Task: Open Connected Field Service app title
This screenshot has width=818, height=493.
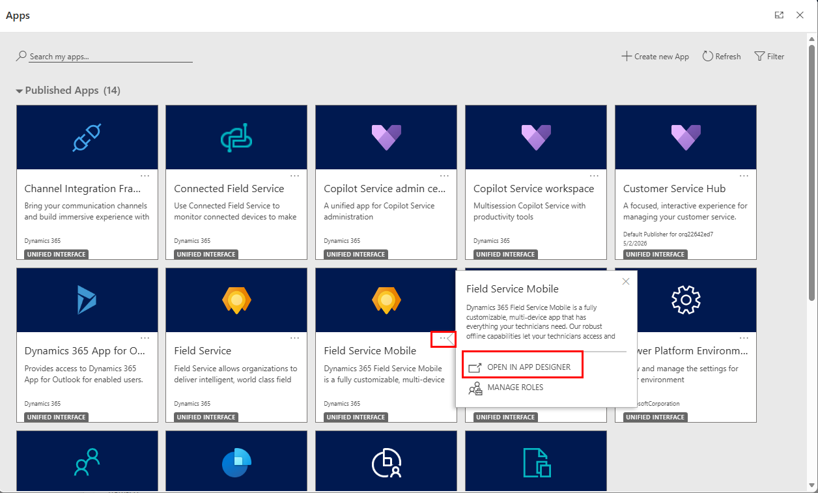Action: (x=229, y=189)
